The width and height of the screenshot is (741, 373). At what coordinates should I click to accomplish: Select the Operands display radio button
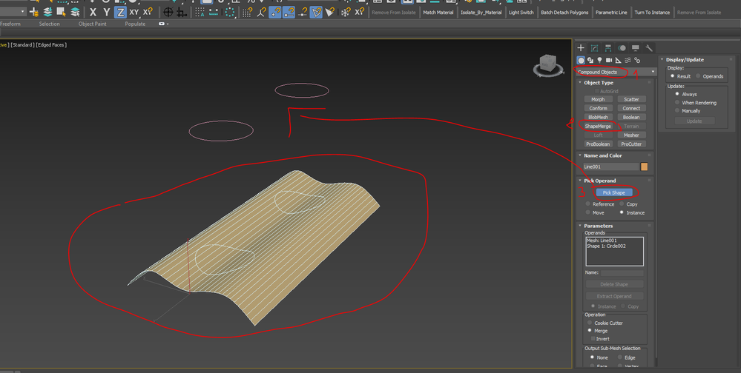pos(698,76)
